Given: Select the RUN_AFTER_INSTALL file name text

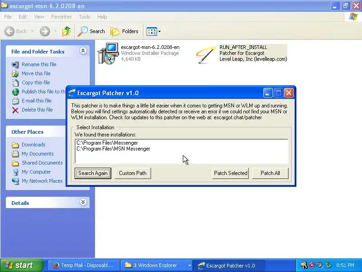Looking at the screenshot, I should point(243,47).
